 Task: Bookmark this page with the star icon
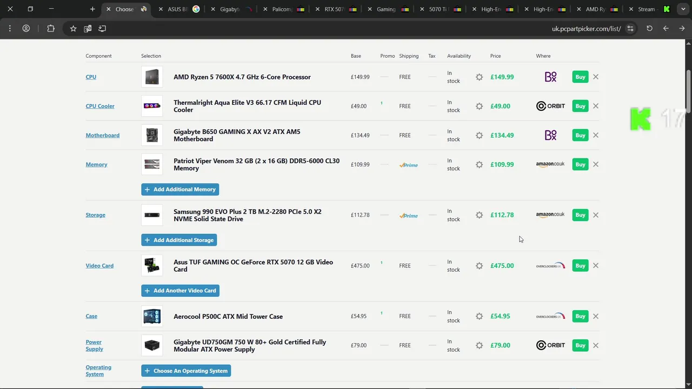point(73,29)
